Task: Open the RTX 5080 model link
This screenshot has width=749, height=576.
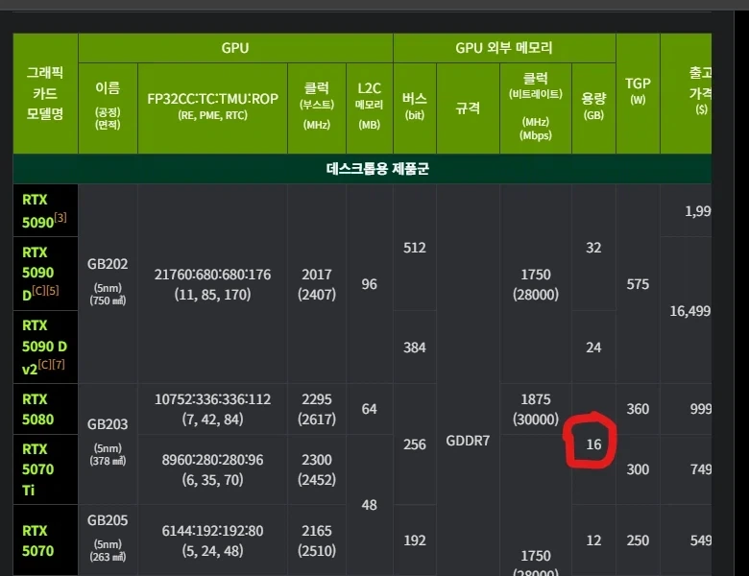Action: (37, 409)
